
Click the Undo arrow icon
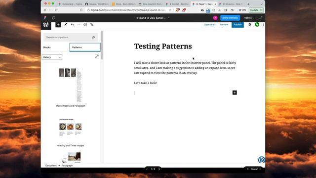point(73,25)
